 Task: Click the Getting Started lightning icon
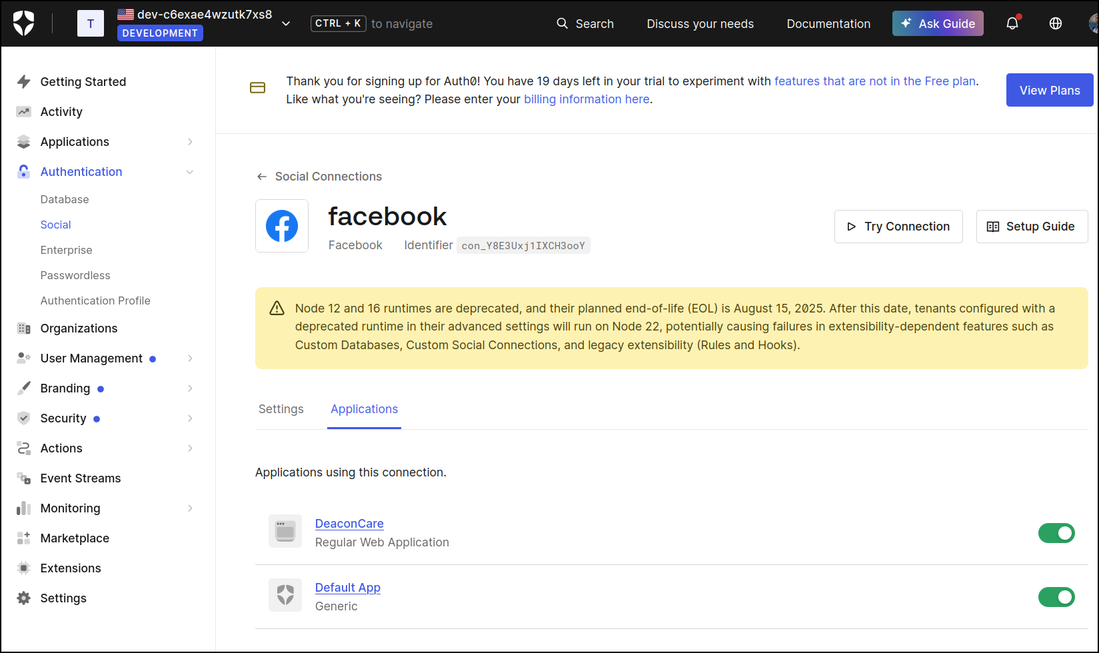(24, 81)
